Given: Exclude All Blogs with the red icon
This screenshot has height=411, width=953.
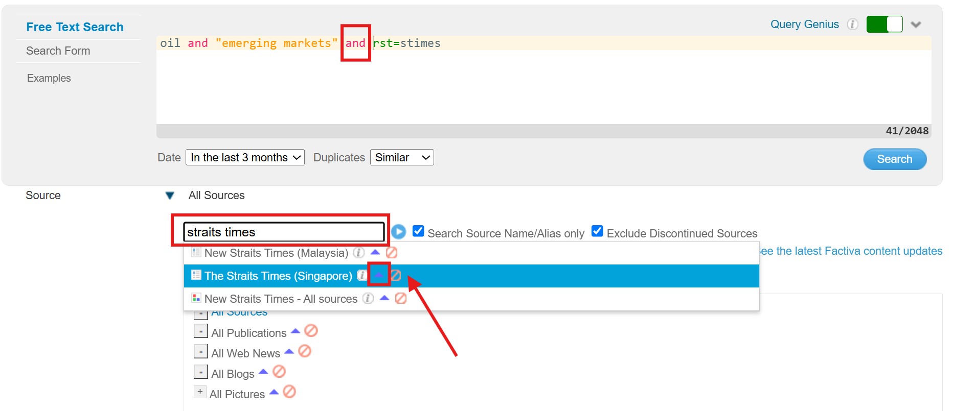Looking at the screenshot, I should tap(279, 372).
